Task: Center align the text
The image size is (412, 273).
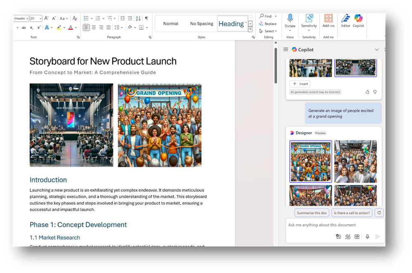Action: 94,28
